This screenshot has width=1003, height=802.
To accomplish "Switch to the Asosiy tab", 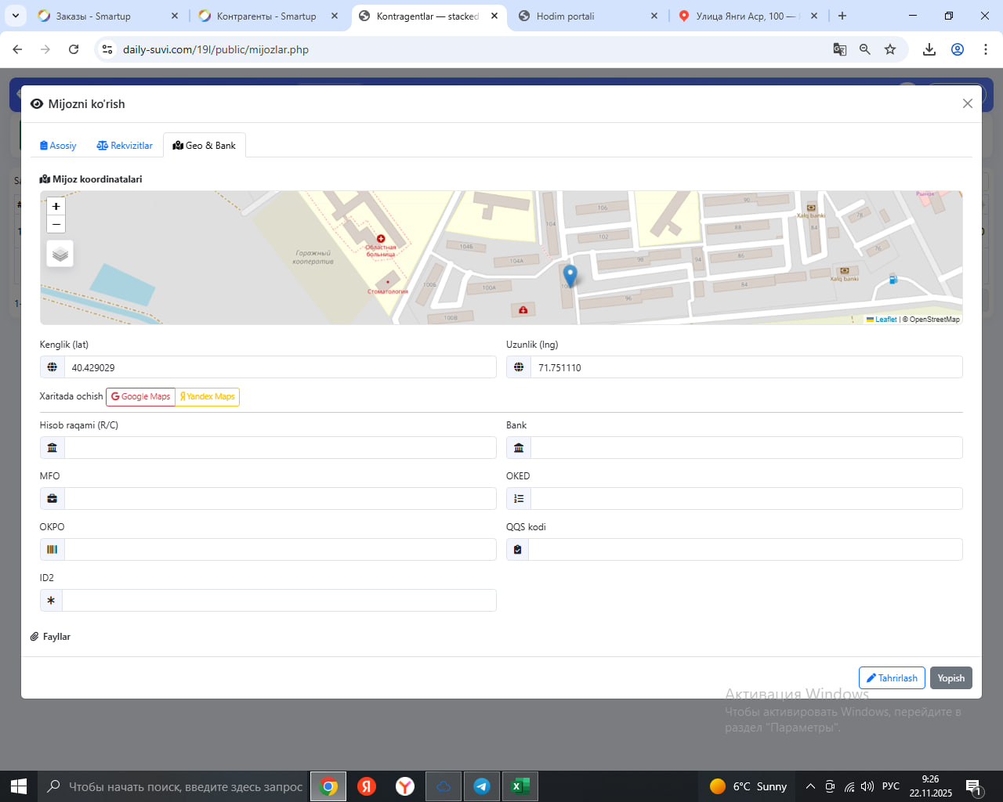I will tap(58, 146).
